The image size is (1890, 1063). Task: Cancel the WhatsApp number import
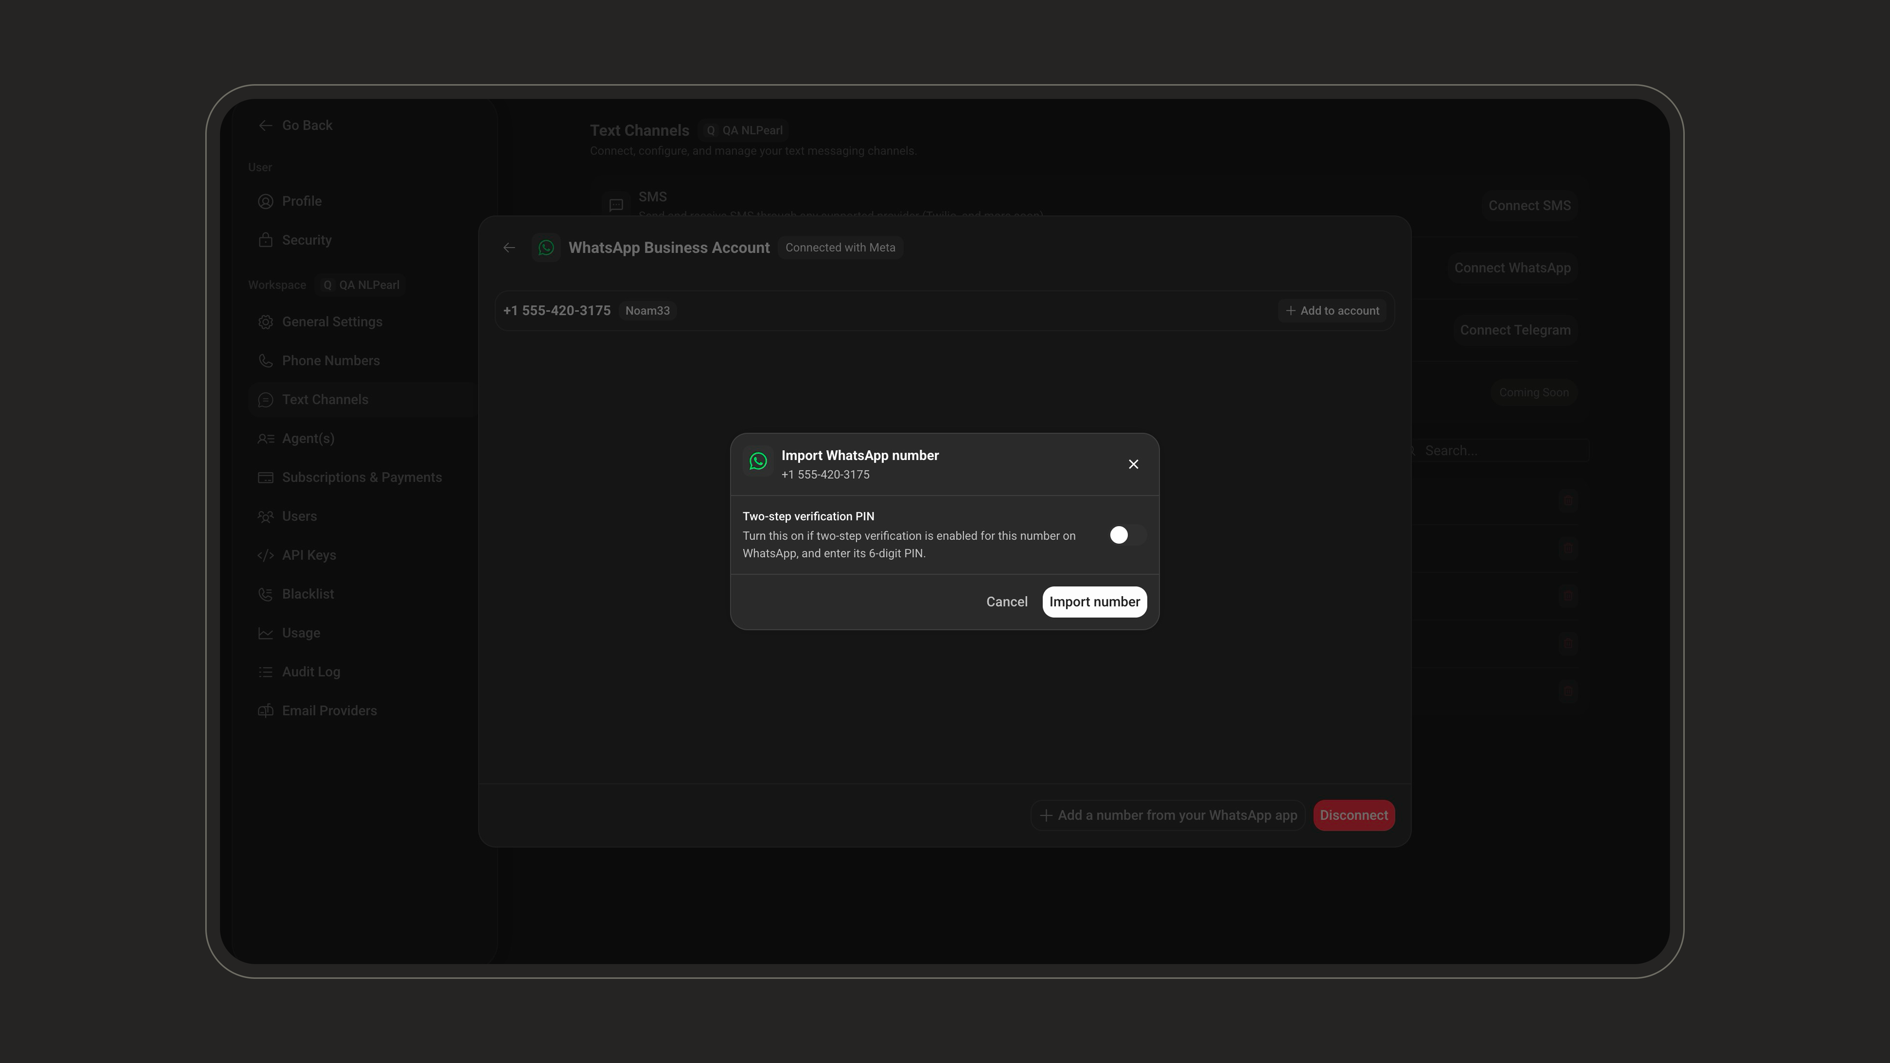[1007, 602]
